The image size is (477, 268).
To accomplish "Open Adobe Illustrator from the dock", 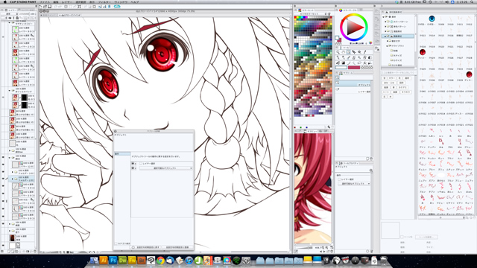I will tap(104, 261).
